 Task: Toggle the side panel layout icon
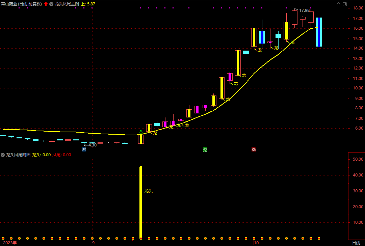click(x=344, y=4)
